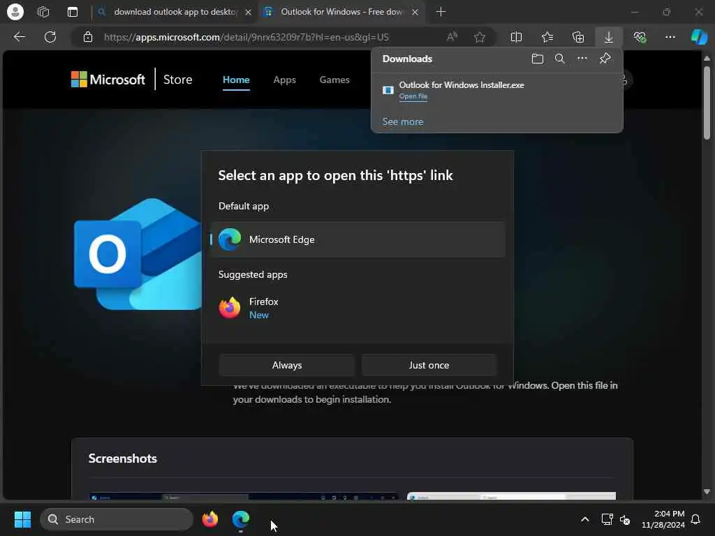Open the second screenshot thumbnail
Screen dimensions: 715x536
tap(511, 496)
